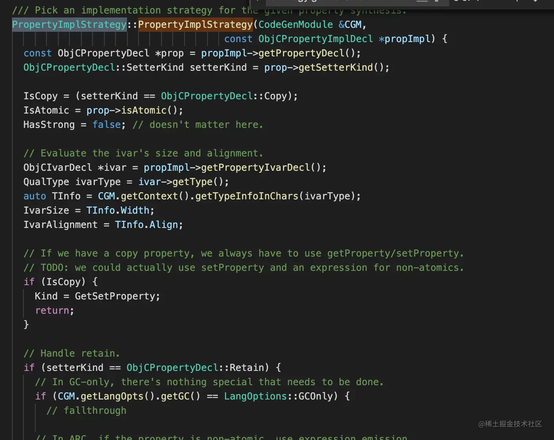Screen dimensions: 554x440
Task: Click the &CGM parameter in the constructor signature
Action: [350, 25]
